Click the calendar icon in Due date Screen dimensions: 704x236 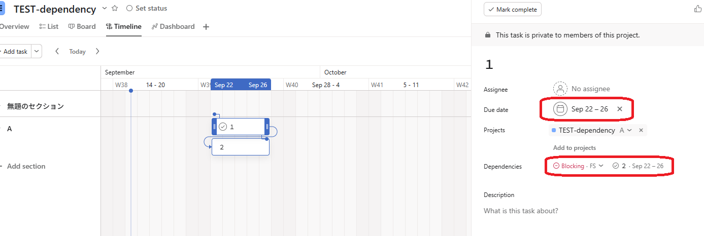(560, 109)
